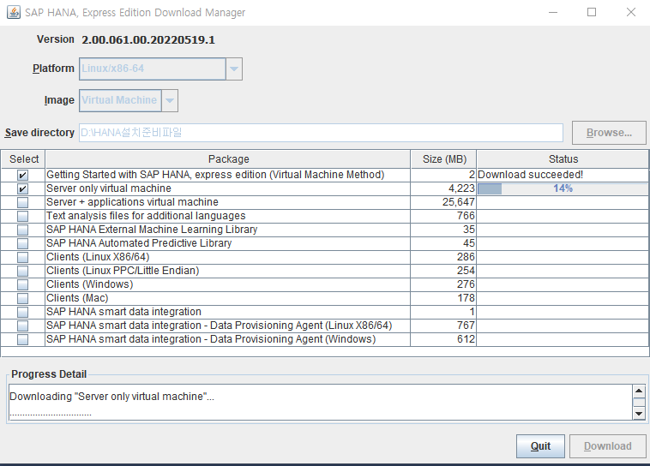Open the Image dropdown arrow

[x=170, y=101]
